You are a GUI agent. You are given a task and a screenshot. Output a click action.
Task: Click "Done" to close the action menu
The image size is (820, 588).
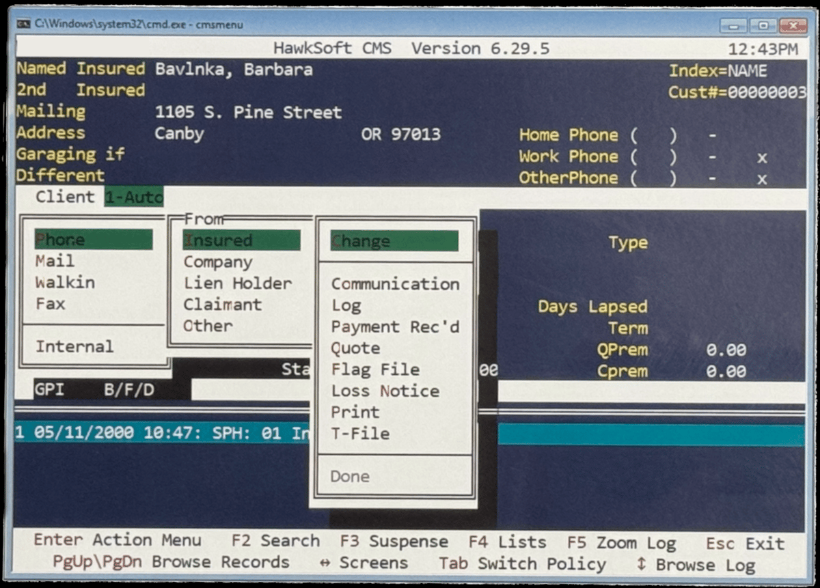[x=350, y=476]
